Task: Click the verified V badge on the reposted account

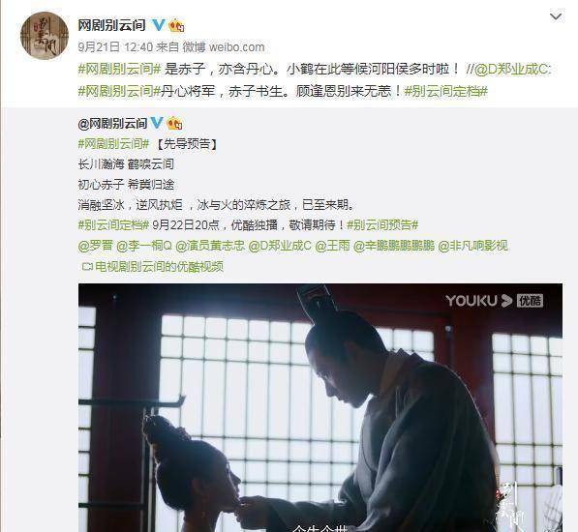Action: pyautogui.click(x=156, y=123)
